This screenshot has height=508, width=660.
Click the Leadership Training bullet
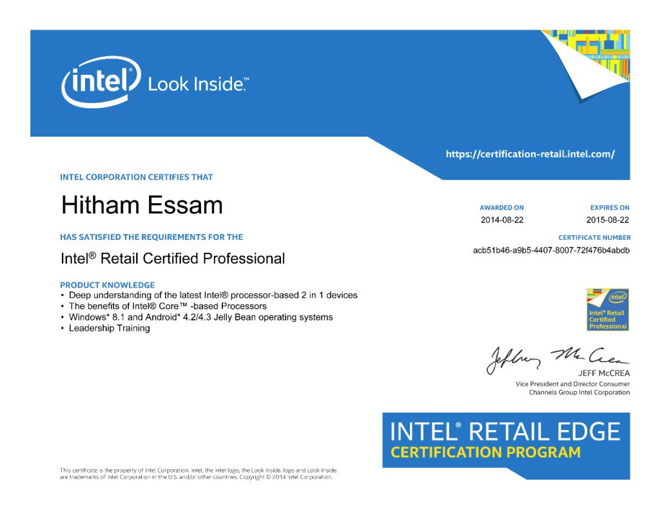tap(109, 328)
